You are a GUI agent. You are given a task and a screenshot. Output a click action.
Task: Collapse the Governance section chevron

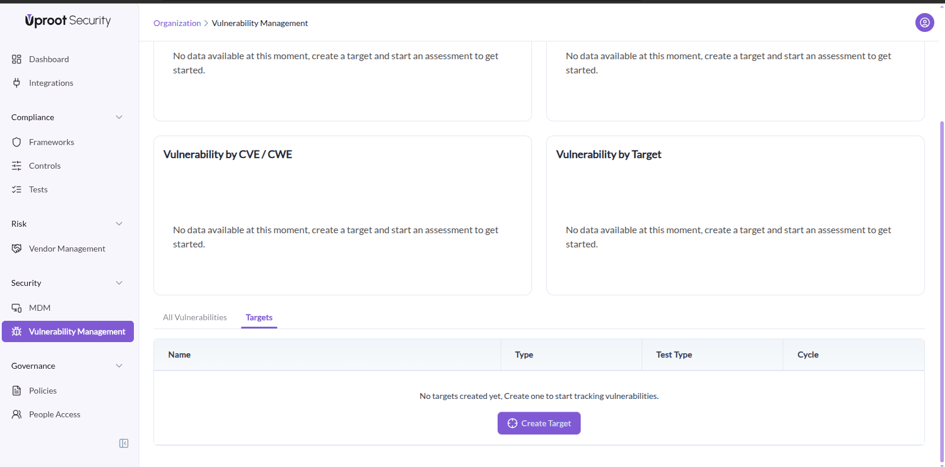(119, 366)
